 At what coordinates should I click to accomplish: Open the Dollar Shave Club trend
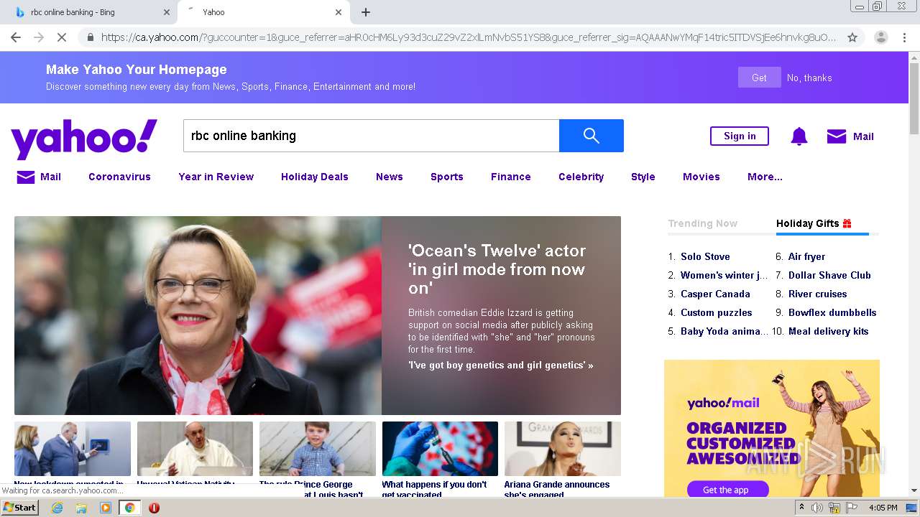(829, 275)
